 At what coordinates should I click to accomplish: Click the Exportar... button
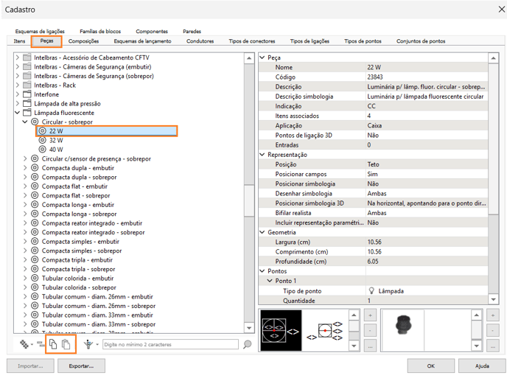pos(81,365)
